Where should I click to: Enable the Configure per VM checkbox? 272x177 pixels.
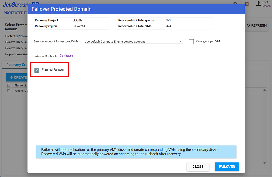click(x=191, y=42)
